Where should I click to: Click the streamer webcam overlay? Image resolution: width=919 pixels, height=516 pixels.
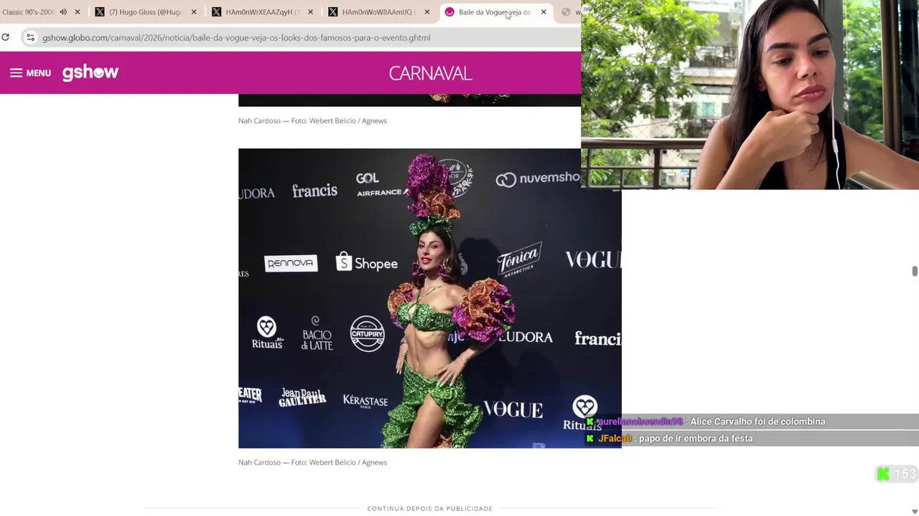[750, 95]
